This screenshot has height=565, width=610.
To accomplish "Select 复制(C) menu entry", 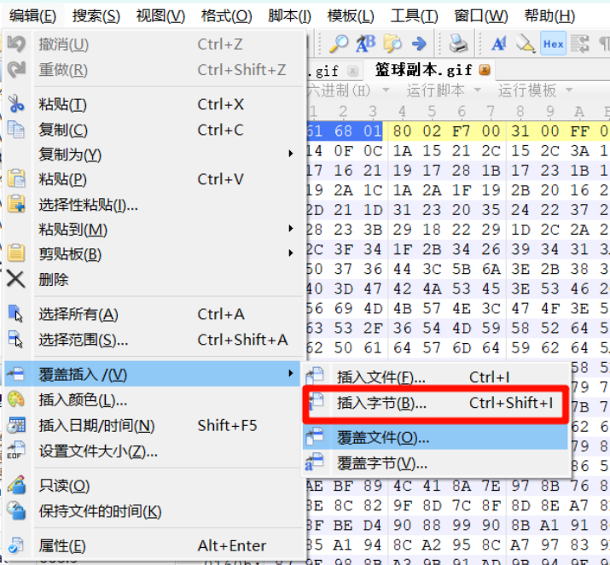I will [x=154, y=130].
